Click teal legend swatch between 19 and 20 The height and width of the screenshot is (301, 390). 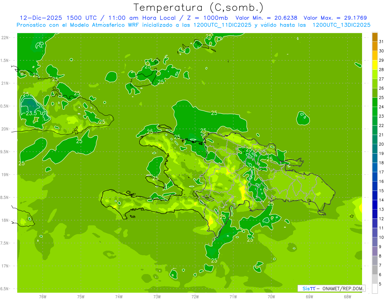point(375,149)
